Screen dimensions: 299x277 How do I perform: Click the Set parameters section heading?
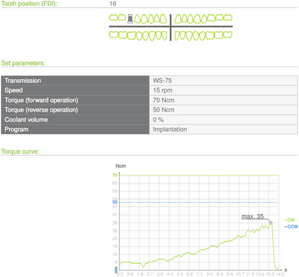point(23,63)
